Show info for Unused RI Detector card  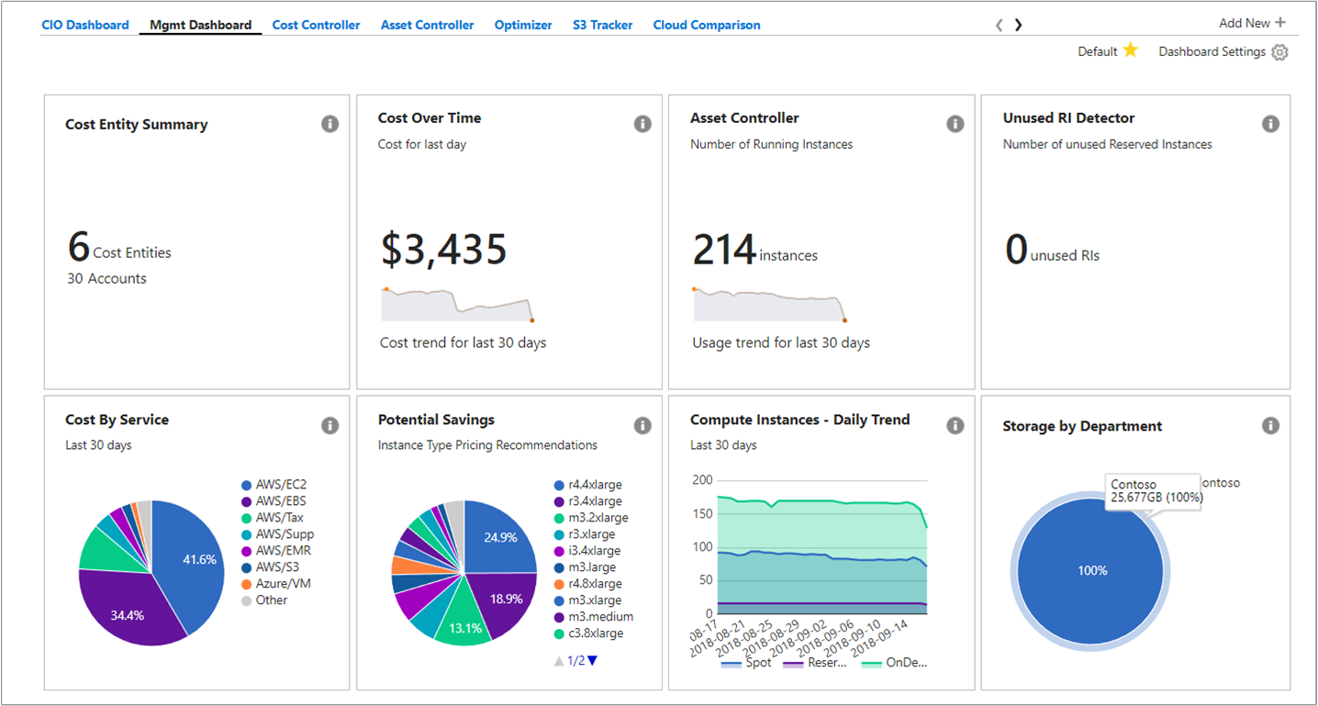pyautogui.click(x=1270, y=124)
